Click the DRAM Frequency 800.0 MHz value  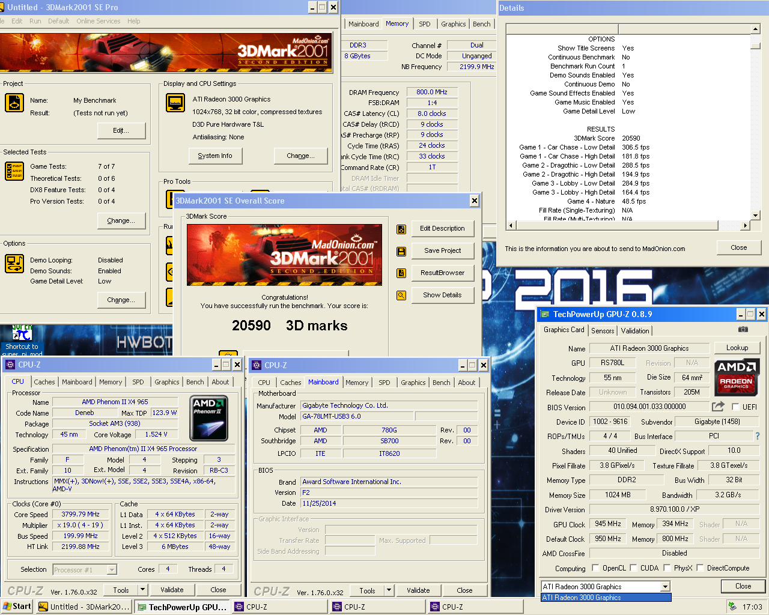(x=432, y=92)
